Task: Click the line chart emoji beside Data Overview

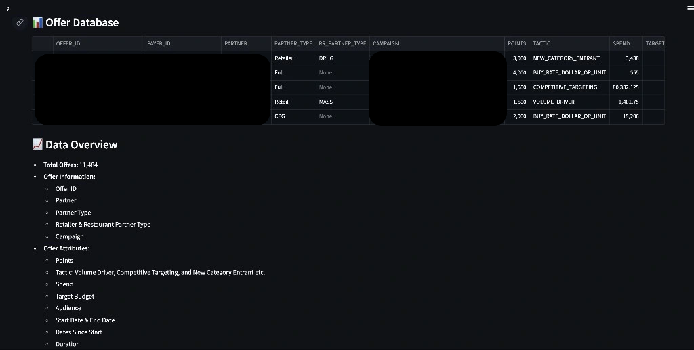Action: pyautogui.click(x=38, y=144)
